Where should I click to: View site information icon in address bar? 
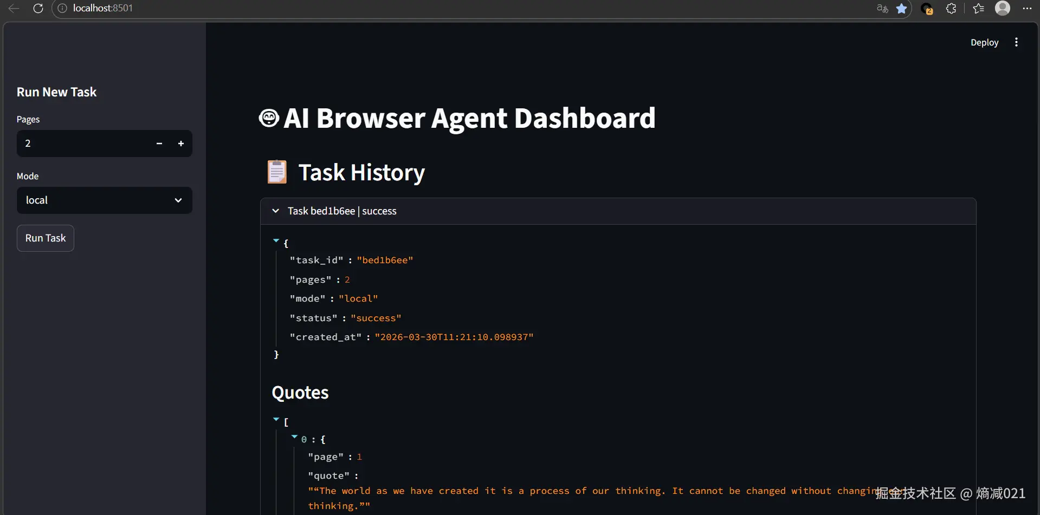tap(62, 8)
